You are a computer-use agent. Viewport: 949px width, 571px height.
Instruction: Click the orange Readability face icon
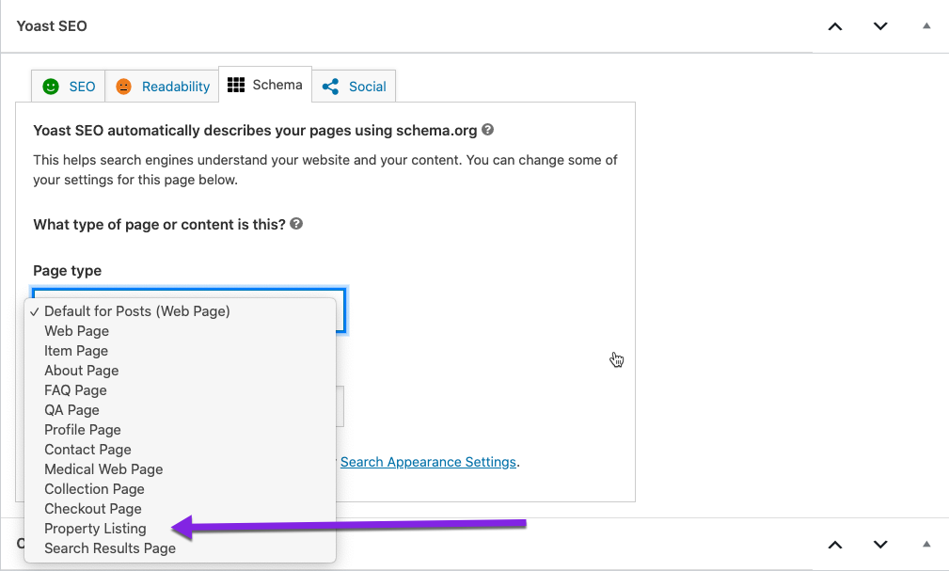124,87
